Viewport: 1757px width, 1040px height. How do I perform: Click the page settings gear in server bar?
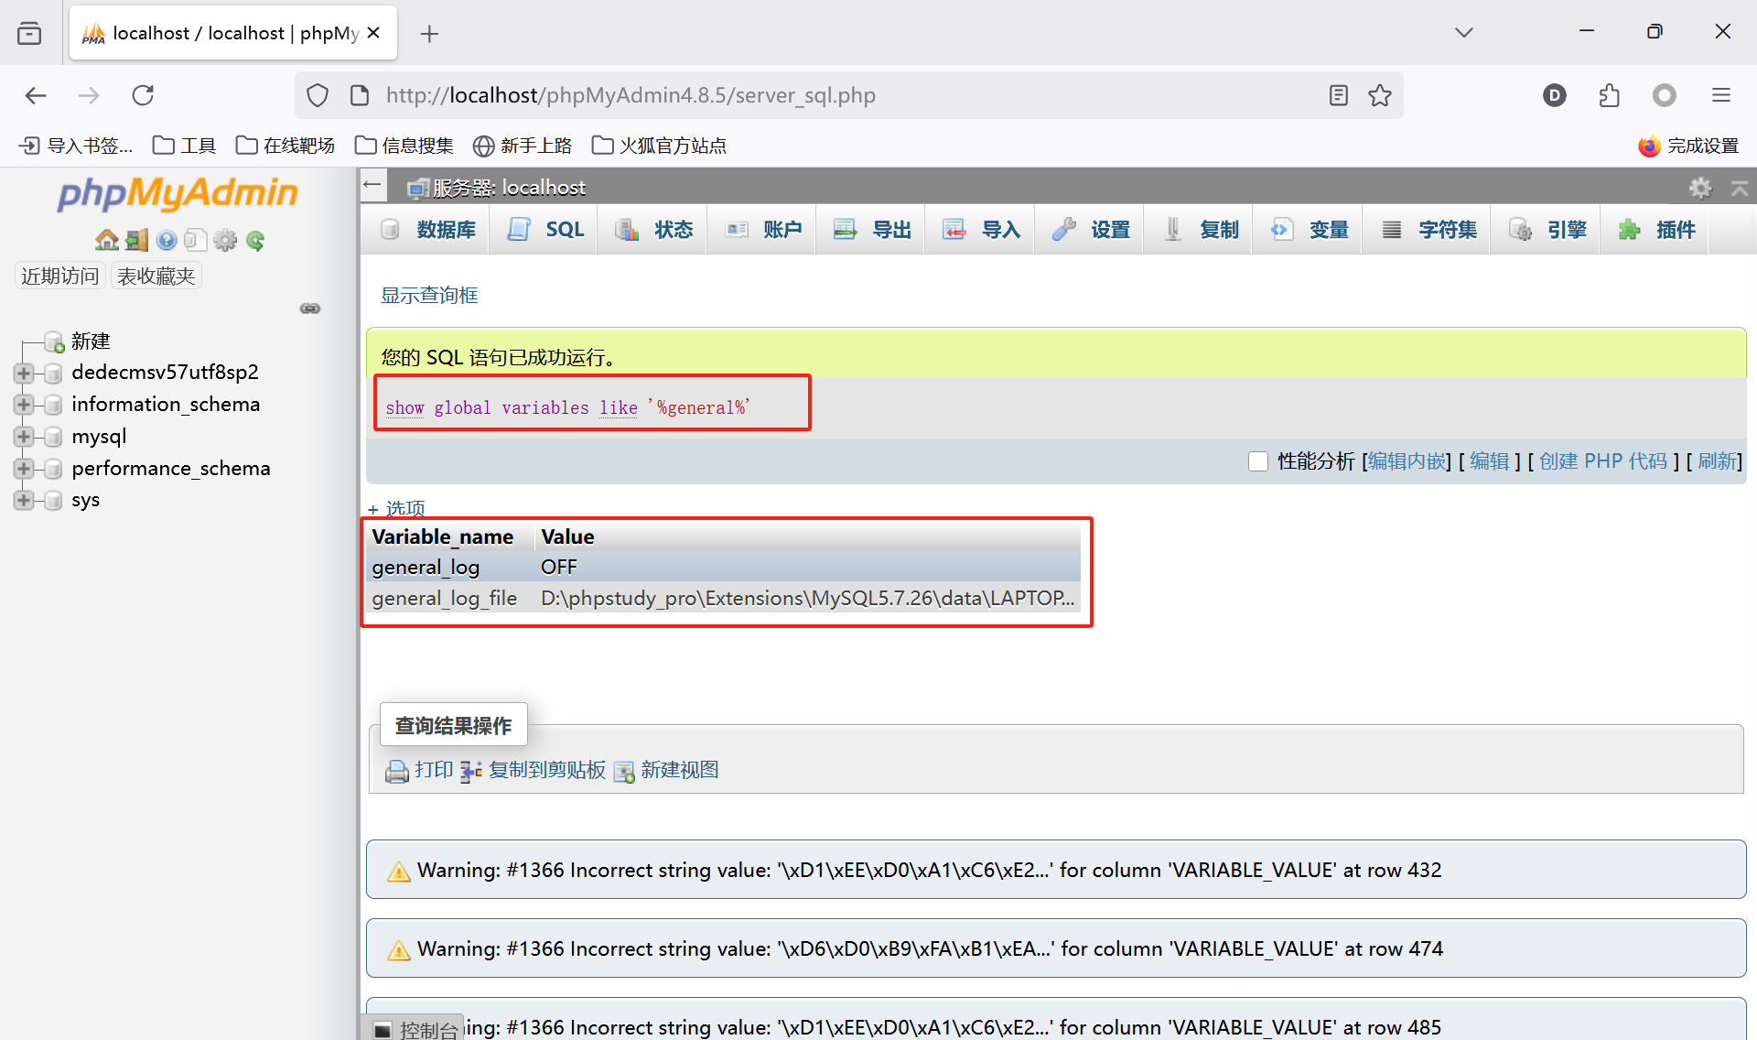point(1700,188)
